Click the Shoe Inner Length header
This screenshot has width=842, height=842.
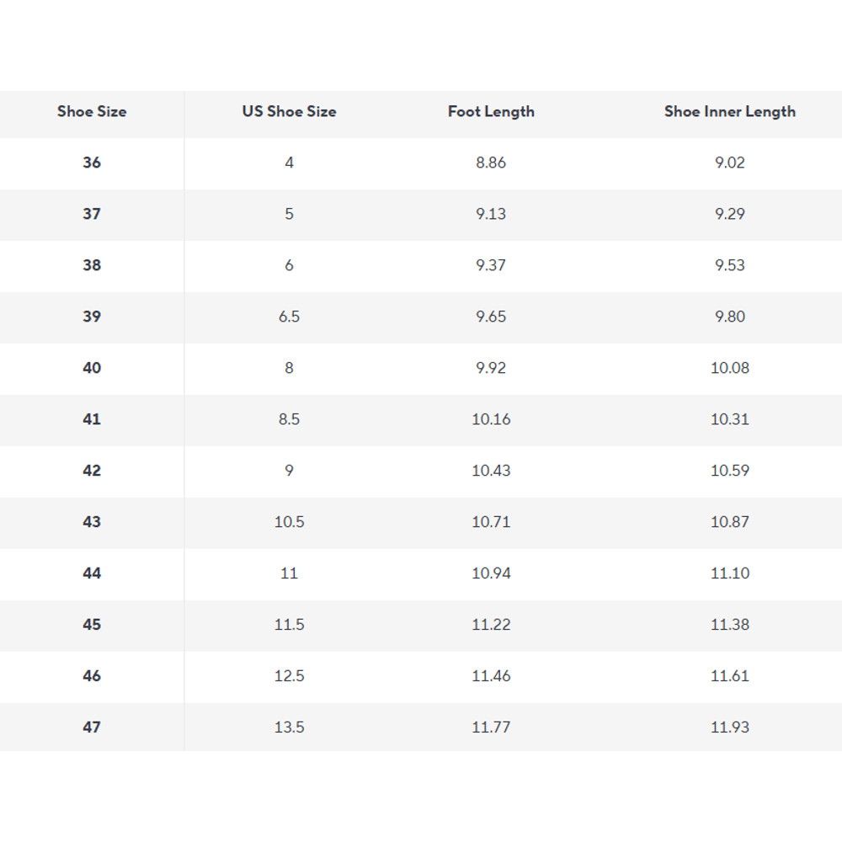[729, 111]
